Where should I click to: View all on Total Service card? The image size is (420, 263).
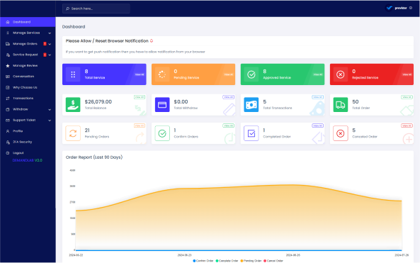pyautogui.click(x=140, y=74)
